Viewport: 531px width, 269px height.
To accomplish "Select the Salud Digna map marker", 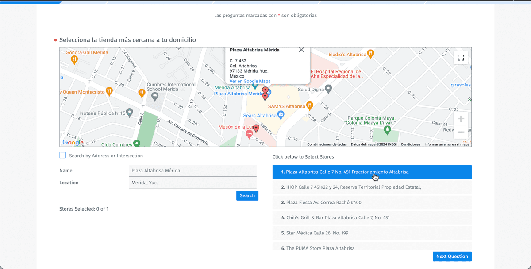I will point(328,89).
